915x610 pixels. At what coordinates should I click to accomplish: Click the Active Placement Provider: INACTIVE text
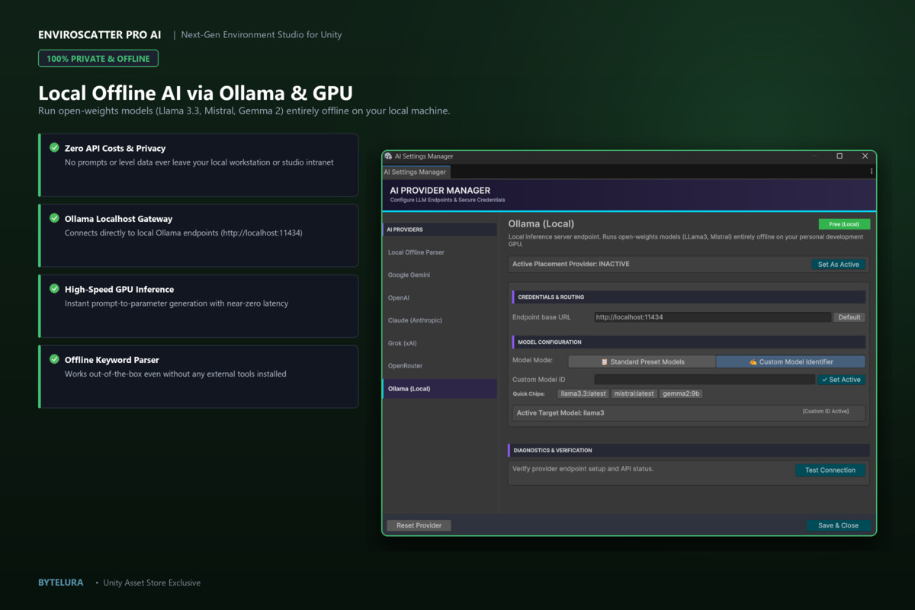pyautogui.click(x=571, y=264)
